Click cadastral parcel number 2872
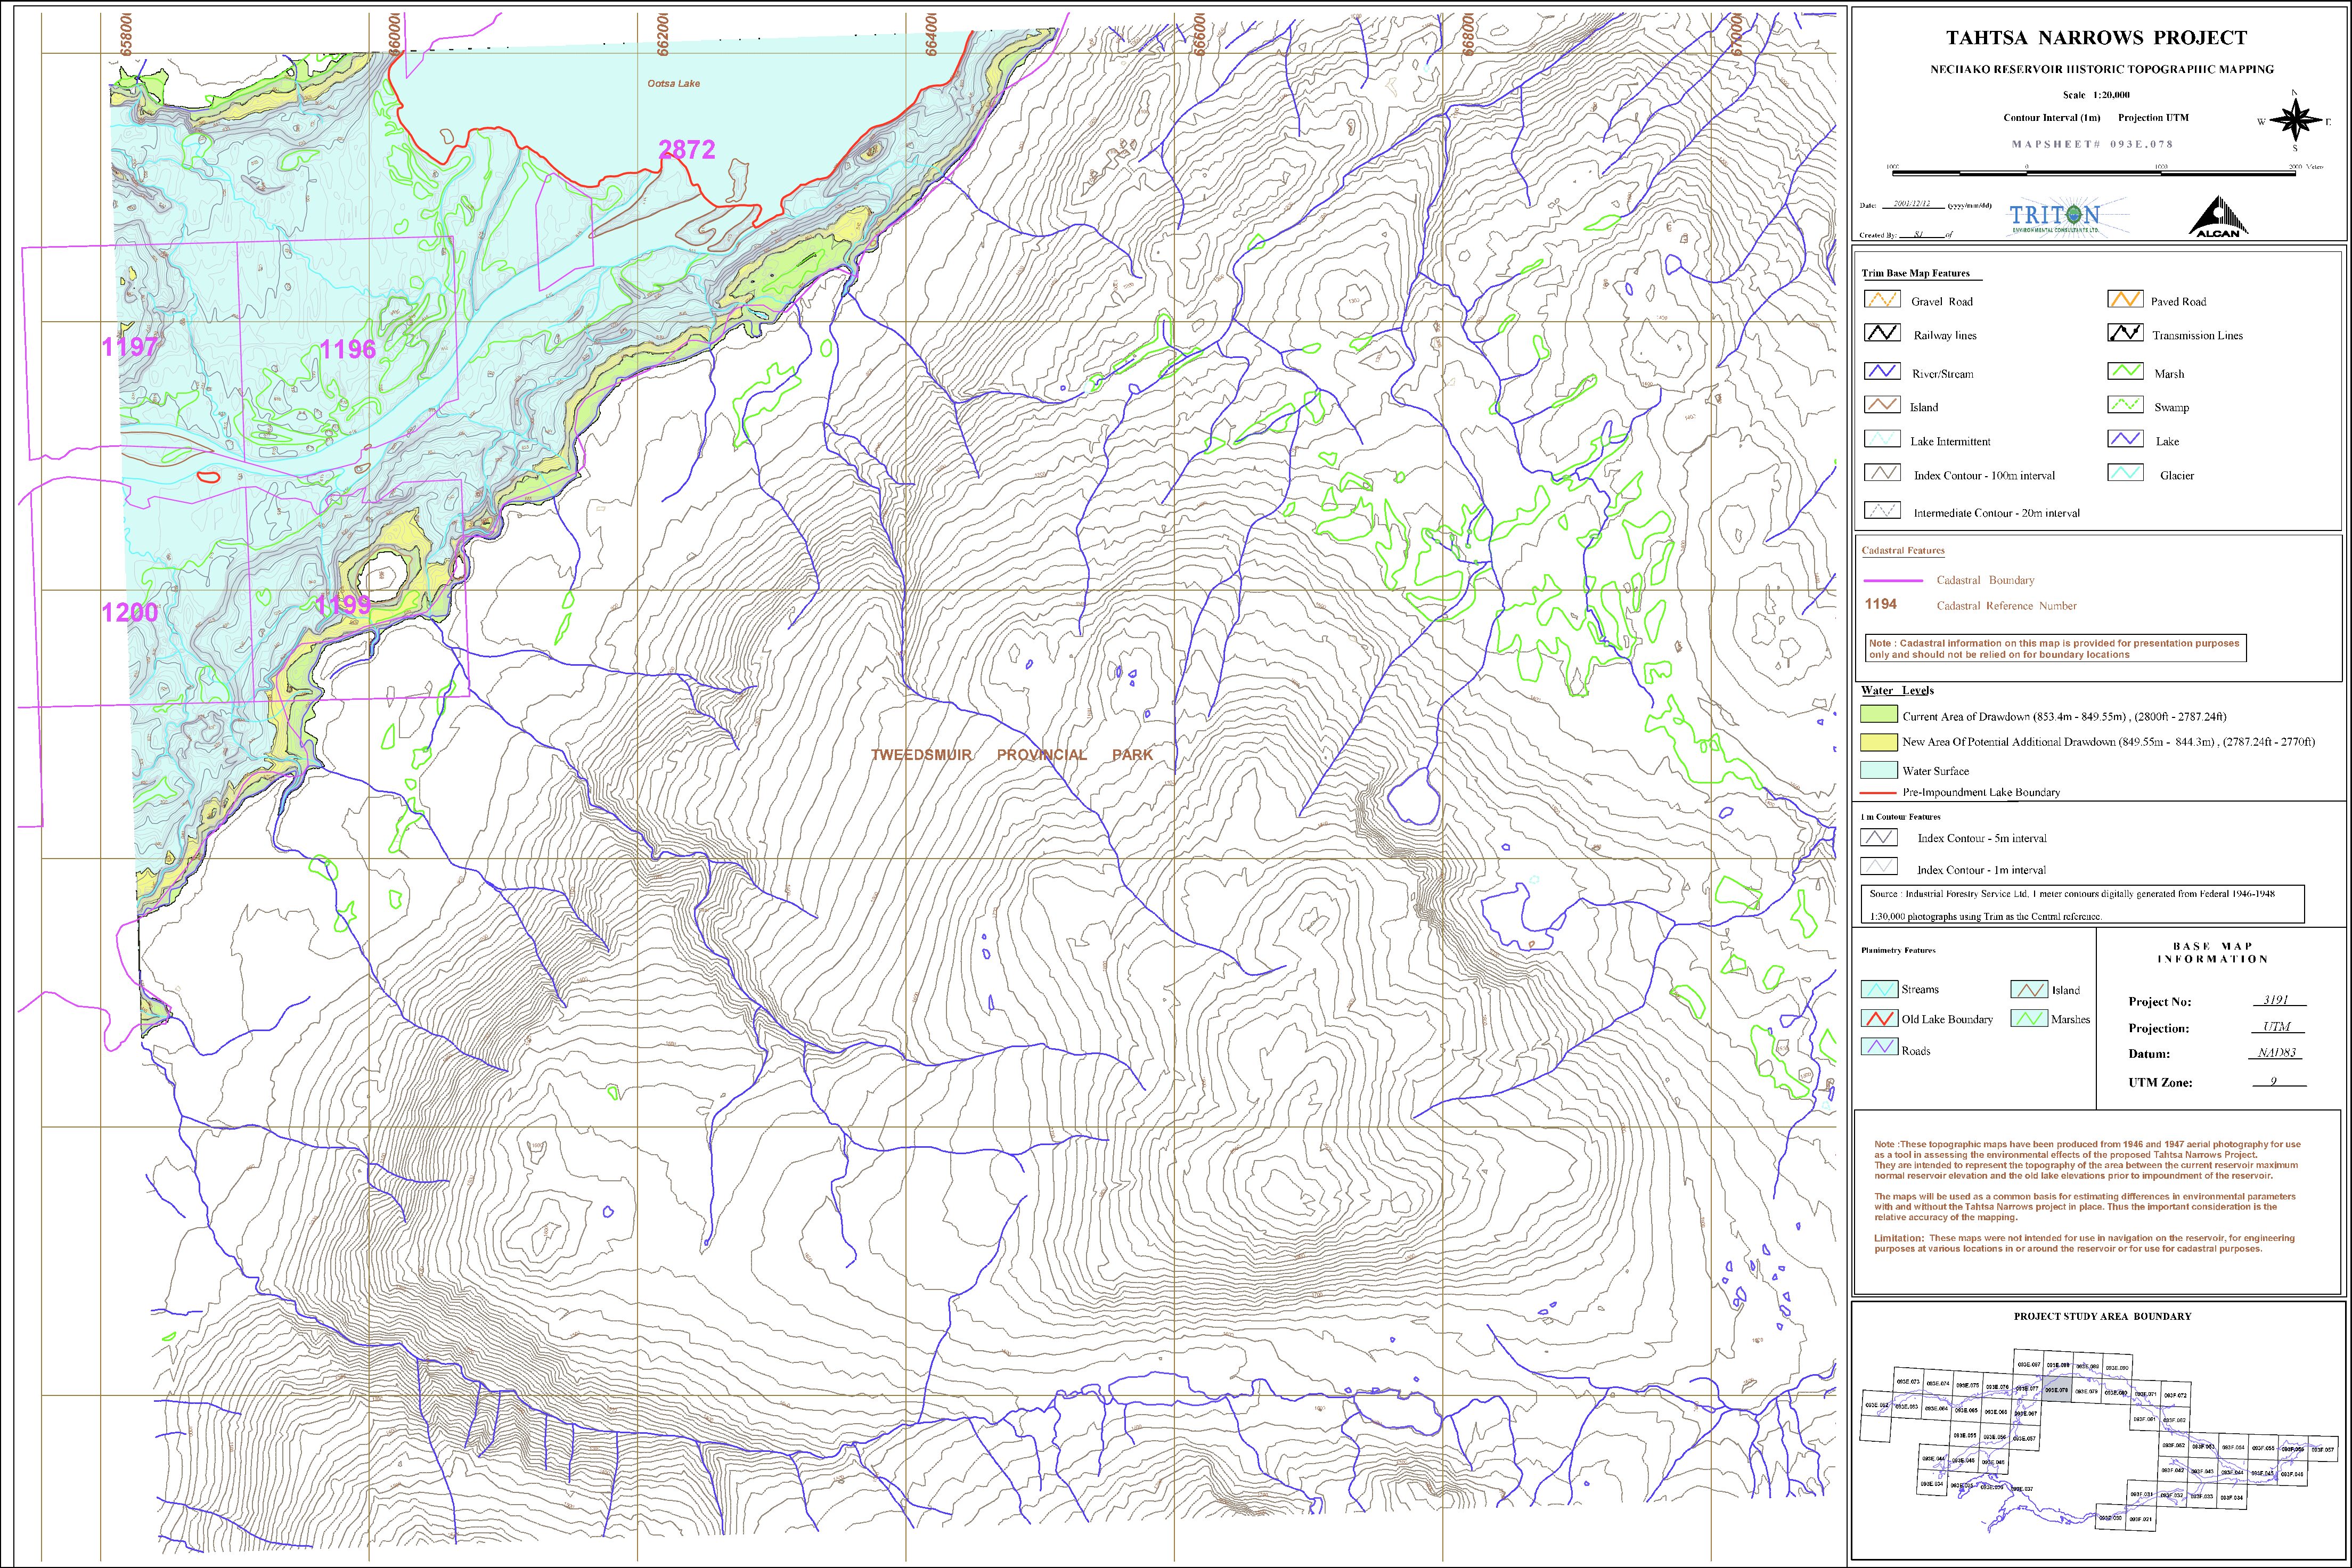This screenshot has width=2352, height=1568. click(687, 150)
